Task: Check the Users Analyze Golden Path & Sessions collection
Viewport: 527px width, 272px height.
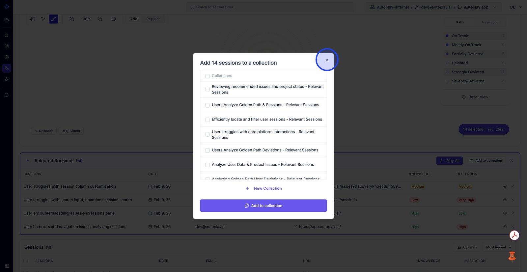Action: click(x=208, y=105)
